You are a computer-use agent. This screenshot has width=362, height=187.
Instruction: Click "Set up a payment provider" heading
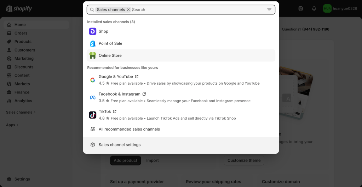tap(137, 182)
